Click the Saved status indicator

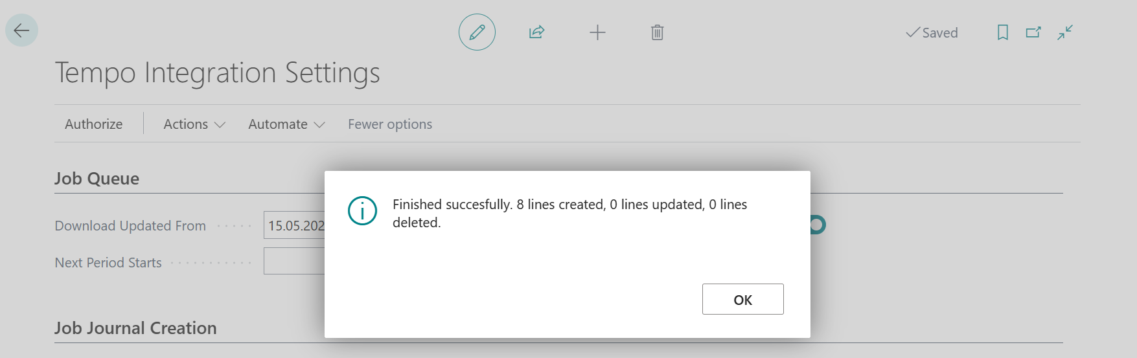tap(932, 32)
